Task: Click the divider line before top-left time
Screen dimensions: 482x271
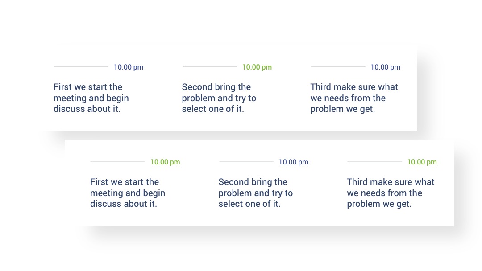Action: click(81, 66)
